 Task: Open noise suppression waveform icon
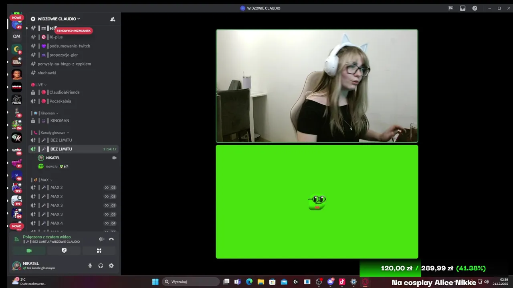tap(101, 239)
